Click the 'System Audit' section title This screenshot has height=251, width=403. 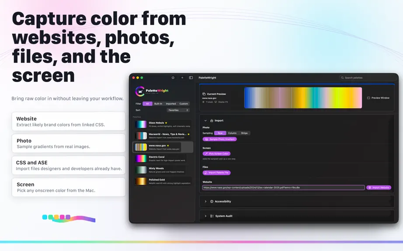click(x=224, y=216)
